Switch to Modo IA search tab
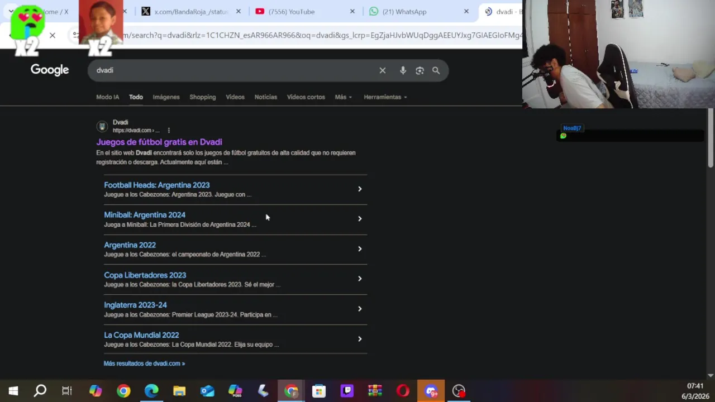This screenshot has height=402, width=715. 107,97
